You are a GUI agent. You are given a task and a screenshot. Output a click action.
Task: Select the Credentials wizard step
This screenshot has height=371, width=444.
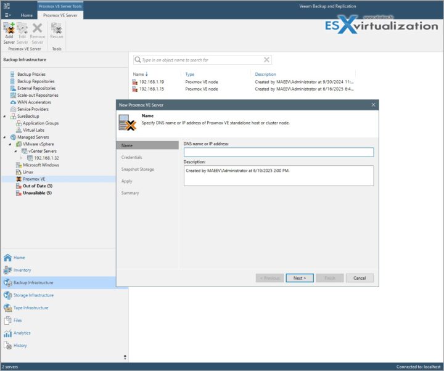tap(131, 157)
